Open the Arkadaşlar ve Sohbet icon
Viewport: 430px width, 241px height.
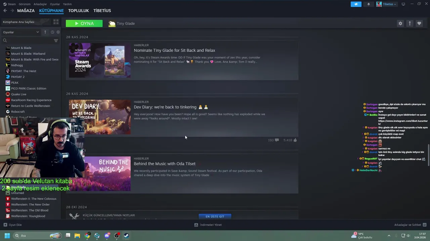coord(425,225)
